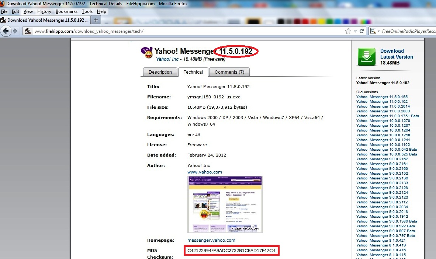Click the site identity icon in address bar
Viewport: 436px width, 259px height.
28,31
